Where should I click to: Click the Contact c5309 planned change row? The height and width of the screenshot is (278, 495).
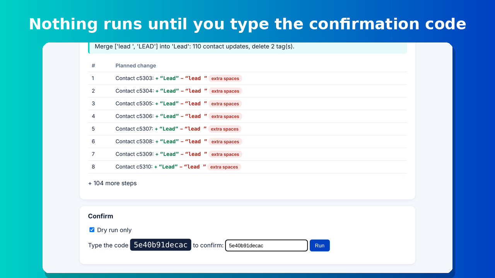[x=247, y=154]
